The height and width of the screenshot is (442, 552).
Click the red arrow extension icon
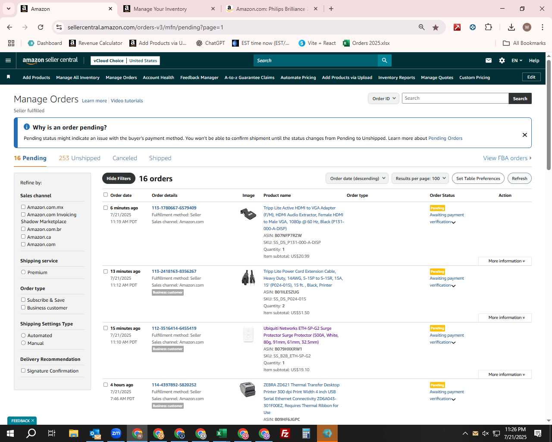click(x=457, y=27)
